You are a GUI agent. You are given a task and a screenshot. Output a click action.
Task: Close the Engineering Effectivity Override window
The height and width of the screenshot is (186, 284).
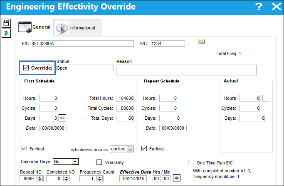[x=277, y=7]
